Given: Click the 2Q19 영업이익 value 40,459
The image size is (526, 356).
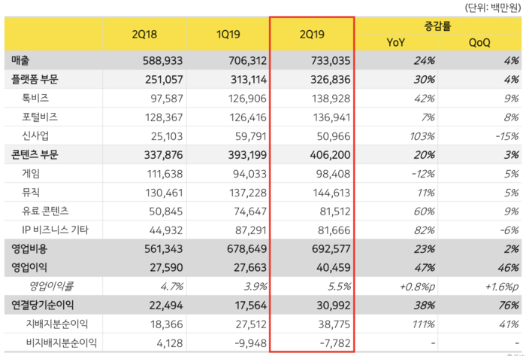Looking at the screenshot, I should pyautogui.click(x=331, y=269).
